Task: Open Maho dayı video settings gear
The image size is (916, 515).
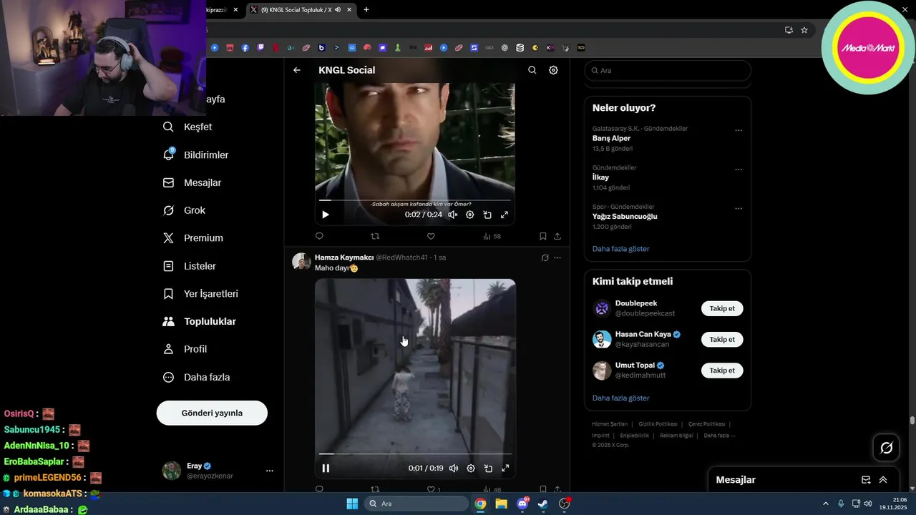Action: 471,469
